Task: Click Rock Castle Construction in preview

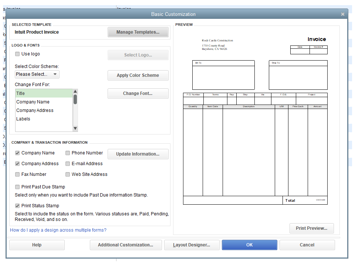Action: pos(217,41)
